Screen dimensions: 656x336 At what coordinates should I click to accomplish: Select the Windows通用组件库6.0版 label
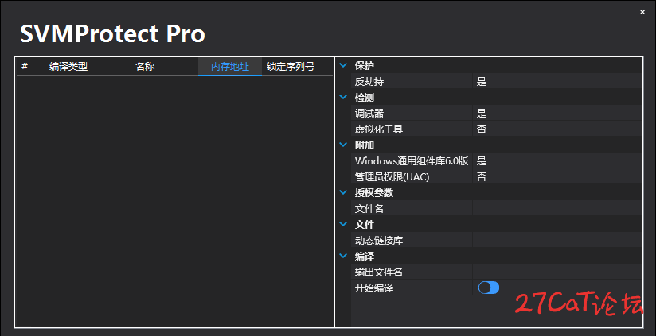pos(412,160)
